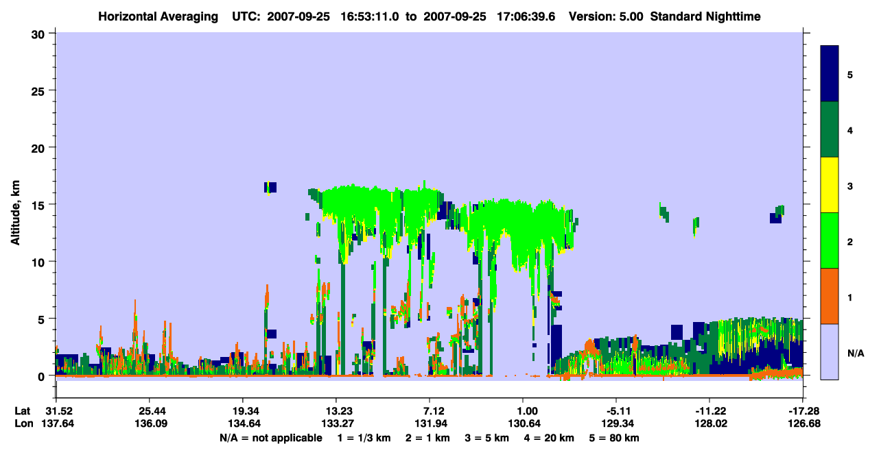This screenshot has height=457, width=892.
Task: Click the lavender N/A color bar segment
Action: [x=830, y=351]
